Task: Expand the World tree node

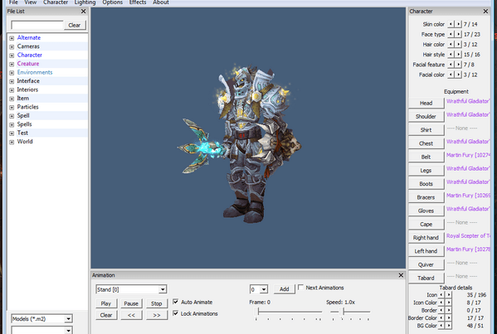Action: [x=12, y=142]
